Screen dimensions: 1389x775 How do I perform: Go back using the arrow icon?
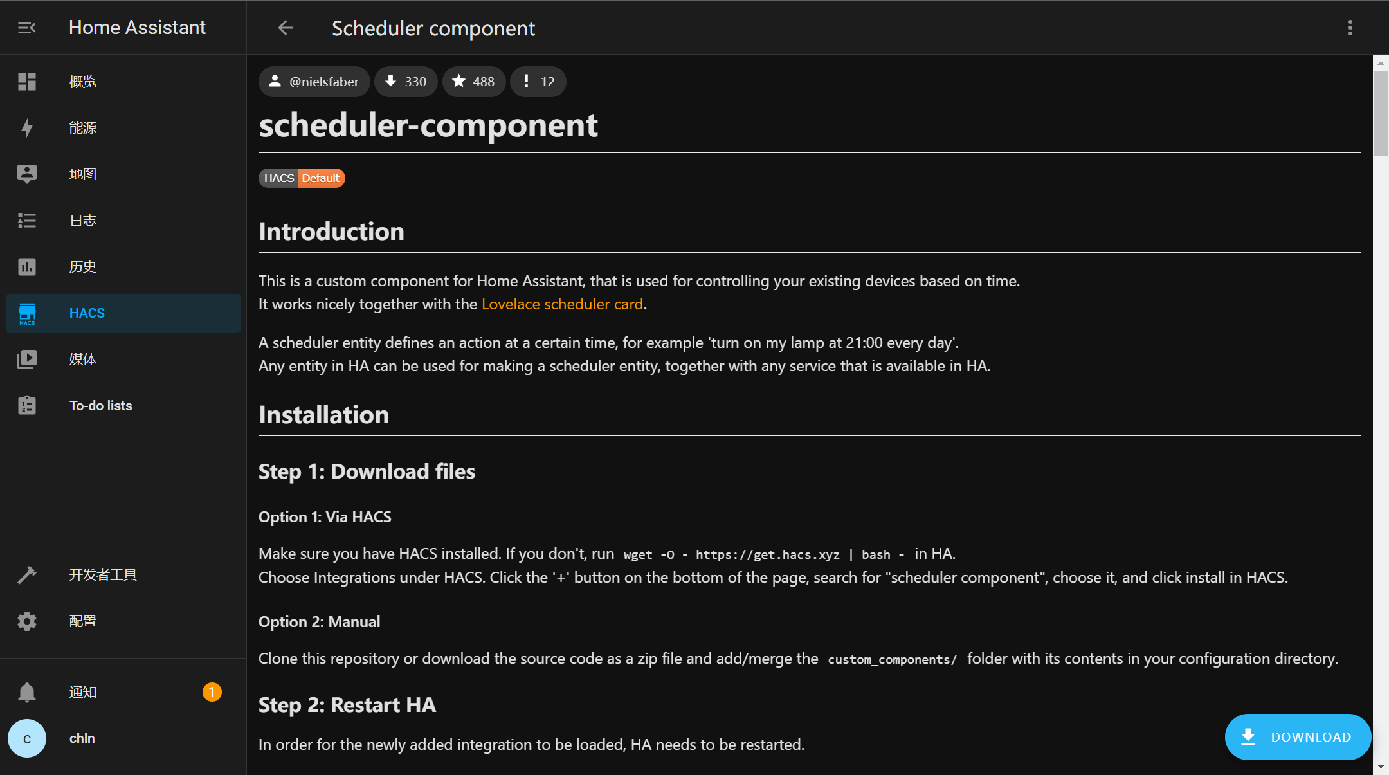pyautogui.click(x=286, y=28)
